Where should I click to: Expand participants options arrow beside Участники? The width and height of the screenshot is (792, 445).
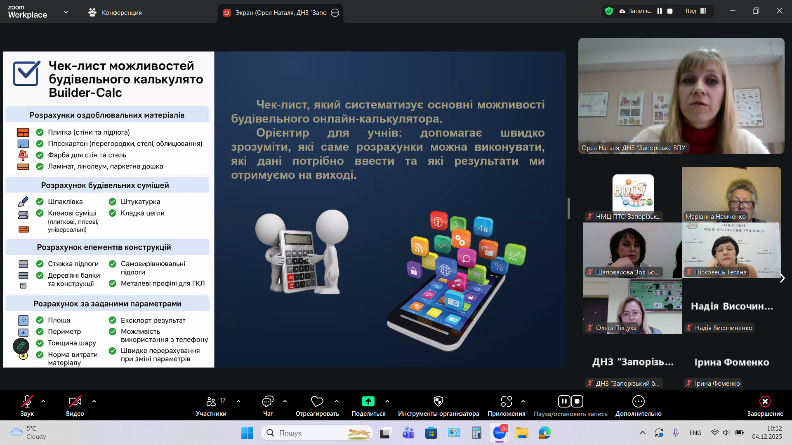click(x=238, y=401)
